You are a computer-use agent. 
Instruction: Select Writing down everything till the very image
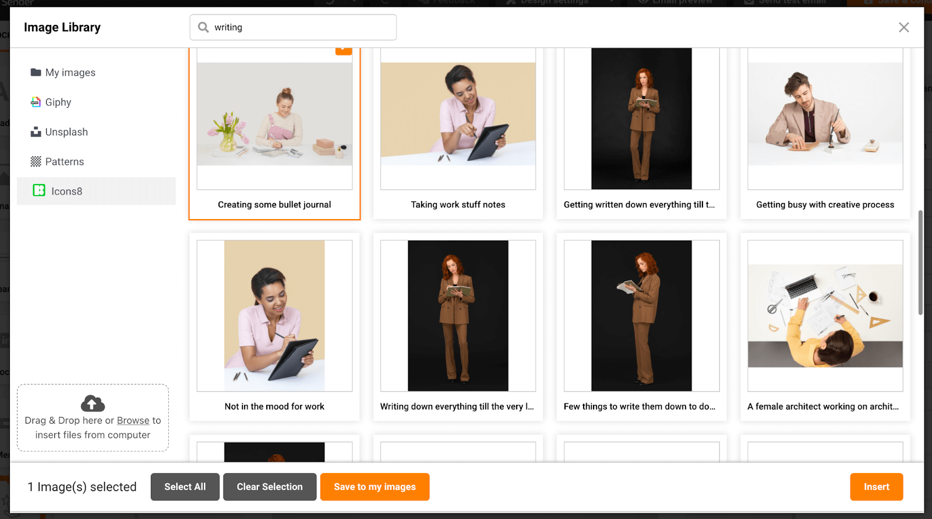click(x=458, y=316)
